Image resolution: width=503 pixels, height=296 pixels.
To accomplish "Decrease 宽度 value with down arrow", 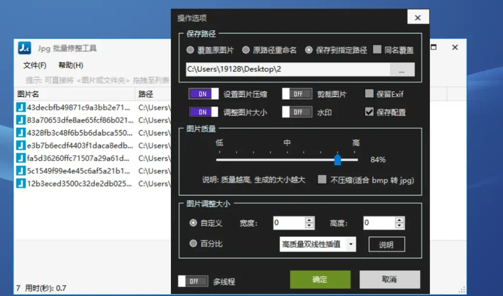I will click(309, 226).
